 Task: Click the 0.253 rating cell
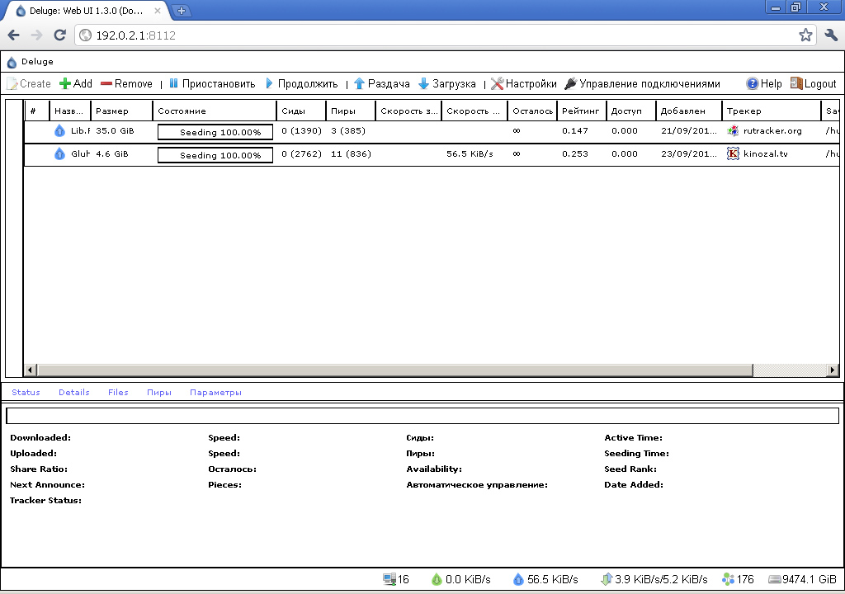tap(575, 153)
